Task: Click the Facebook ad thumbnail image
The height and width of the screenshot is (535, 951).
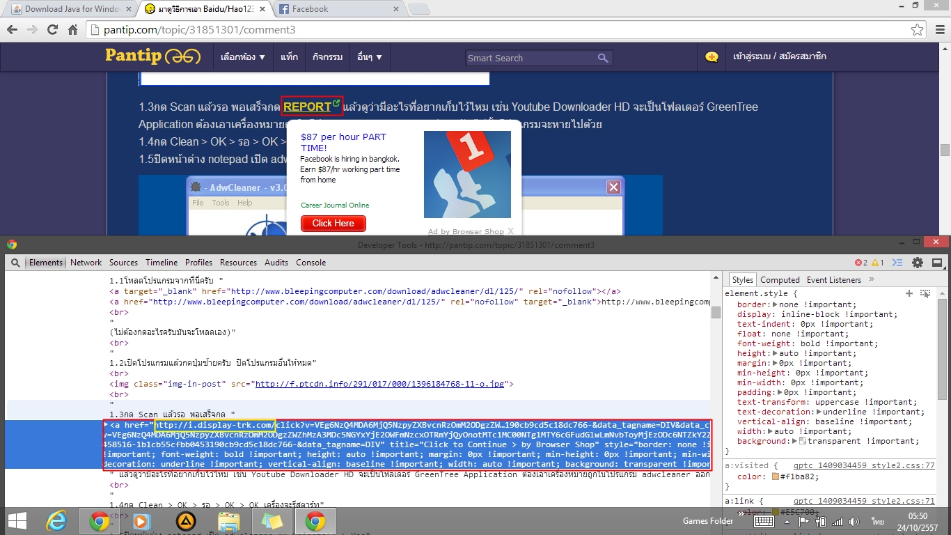Action: pyautogui.click(x=467, y=174)
